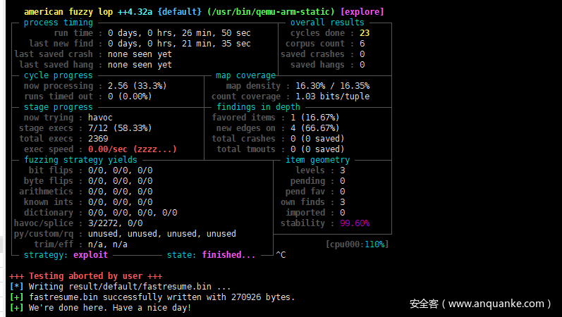The width and height of the screenshot is (562, 317).
Task: Click the cycles done value 23
Action: 365,33
